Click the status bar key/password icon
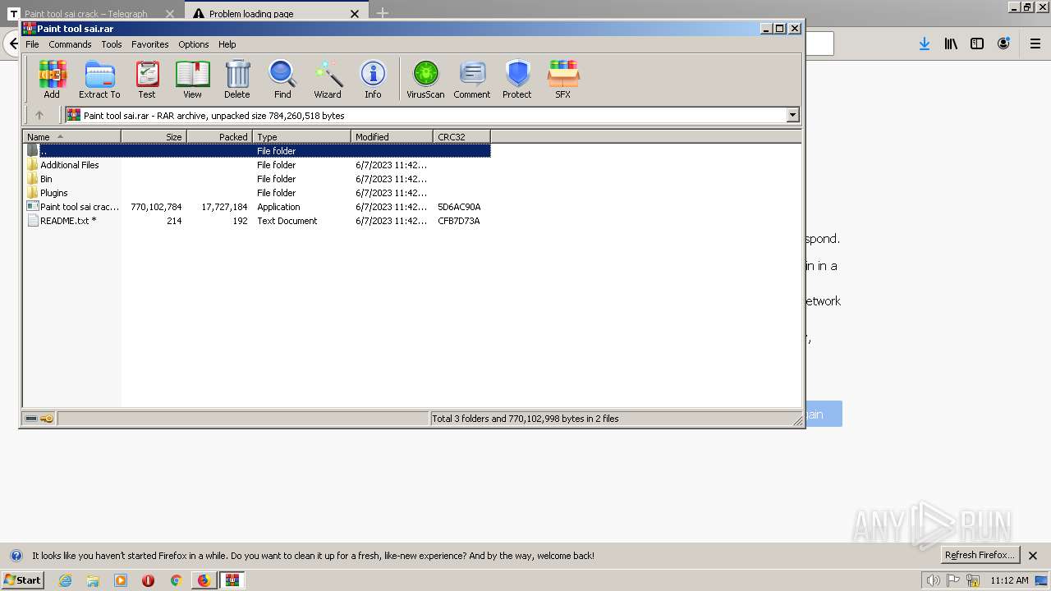The height and width of the screenshot is (591, 1051). click(x=47, y=419)
